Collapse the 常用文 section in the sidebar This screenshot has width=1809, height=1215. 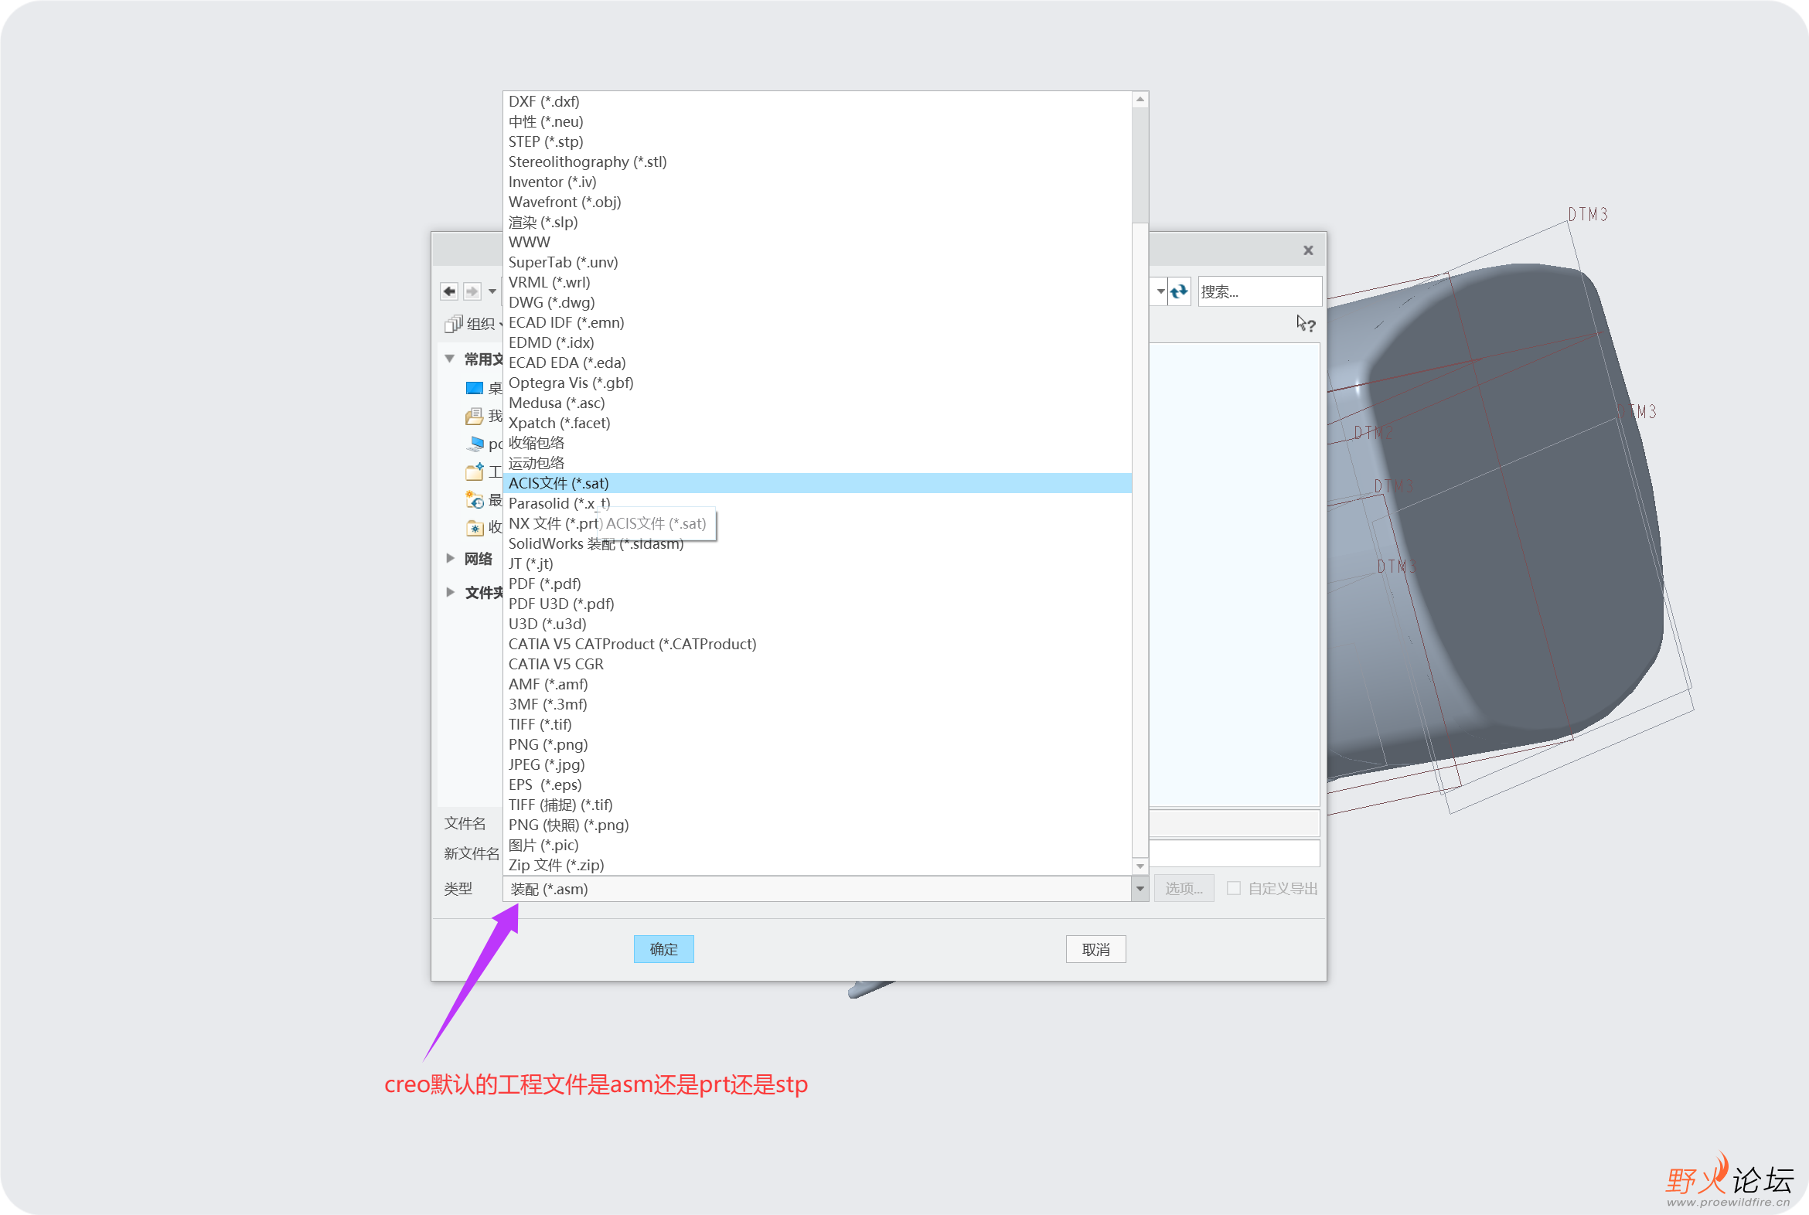[449, 358]
